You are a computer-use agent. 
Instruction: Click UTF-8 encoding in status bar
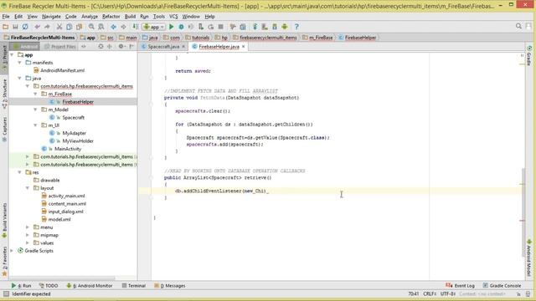point(447,293)
